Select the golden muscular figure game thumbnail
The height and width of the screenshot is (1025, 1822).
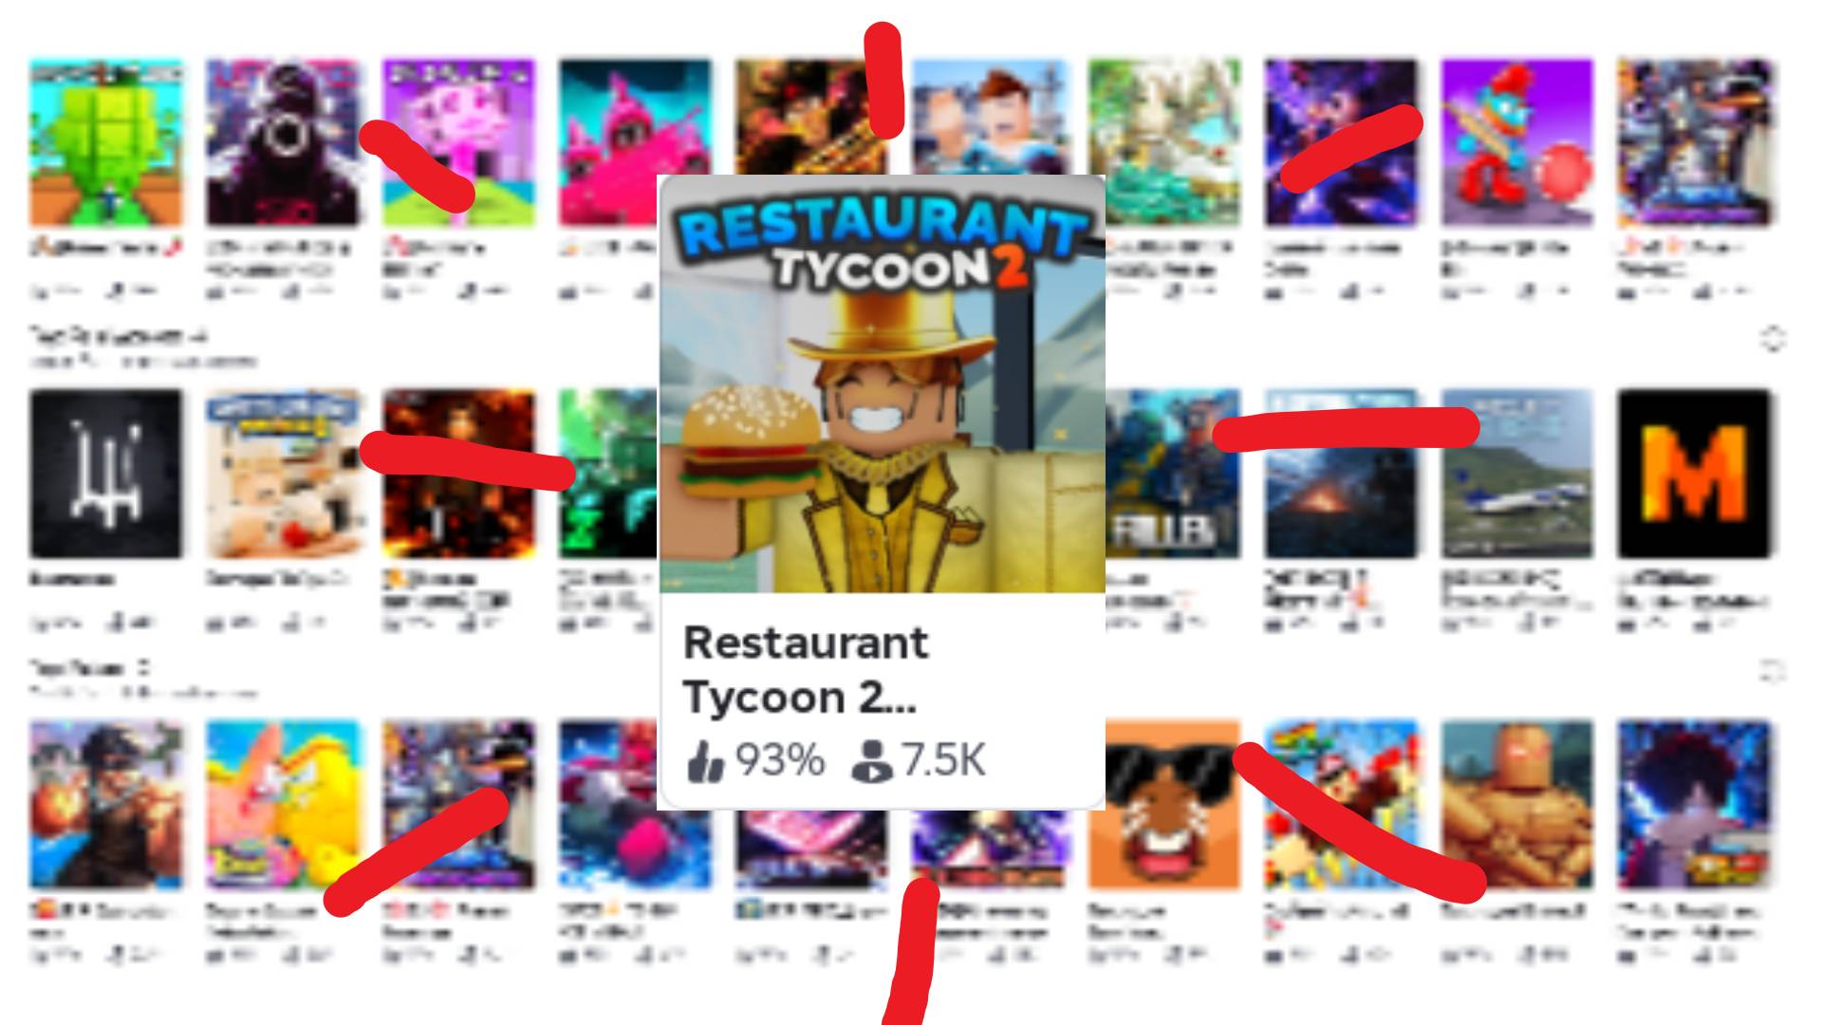coord(1517,805)
